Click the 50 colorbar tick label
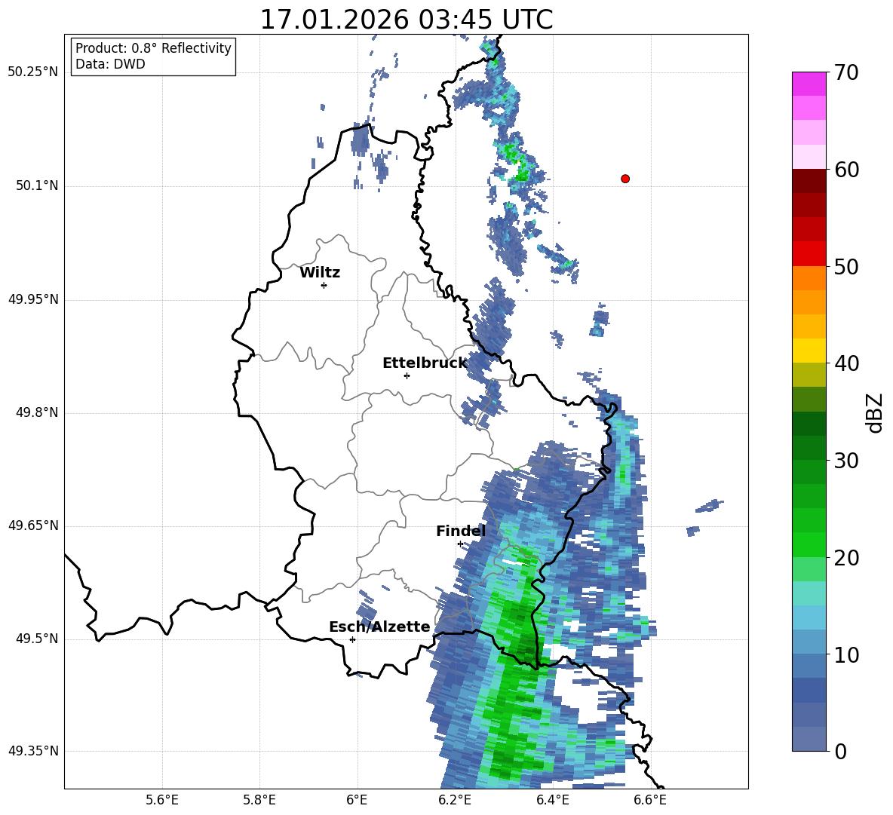Screen dimensions: 893x815 pos(846,267)
